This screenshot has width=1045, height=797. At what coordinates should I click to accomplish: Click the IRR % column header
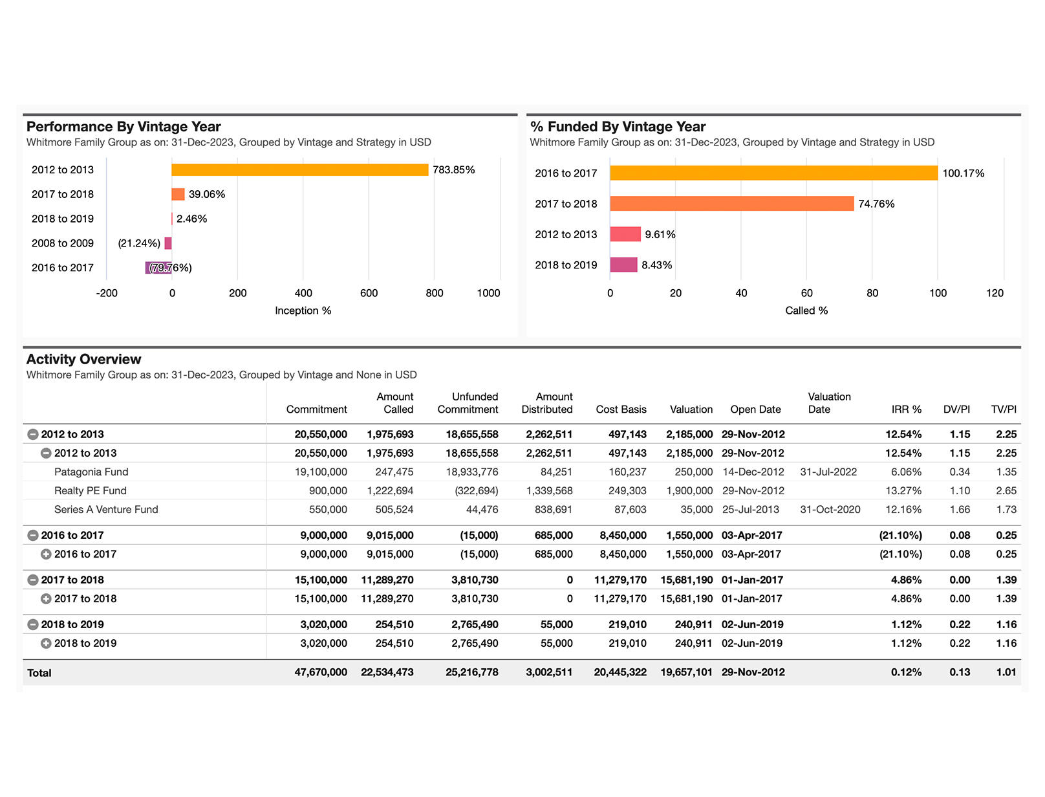(x=906, y=409)
